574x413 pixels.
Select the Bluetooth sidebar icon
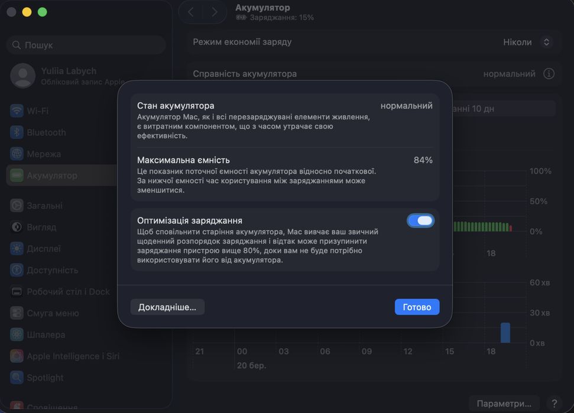coord(17,132)
